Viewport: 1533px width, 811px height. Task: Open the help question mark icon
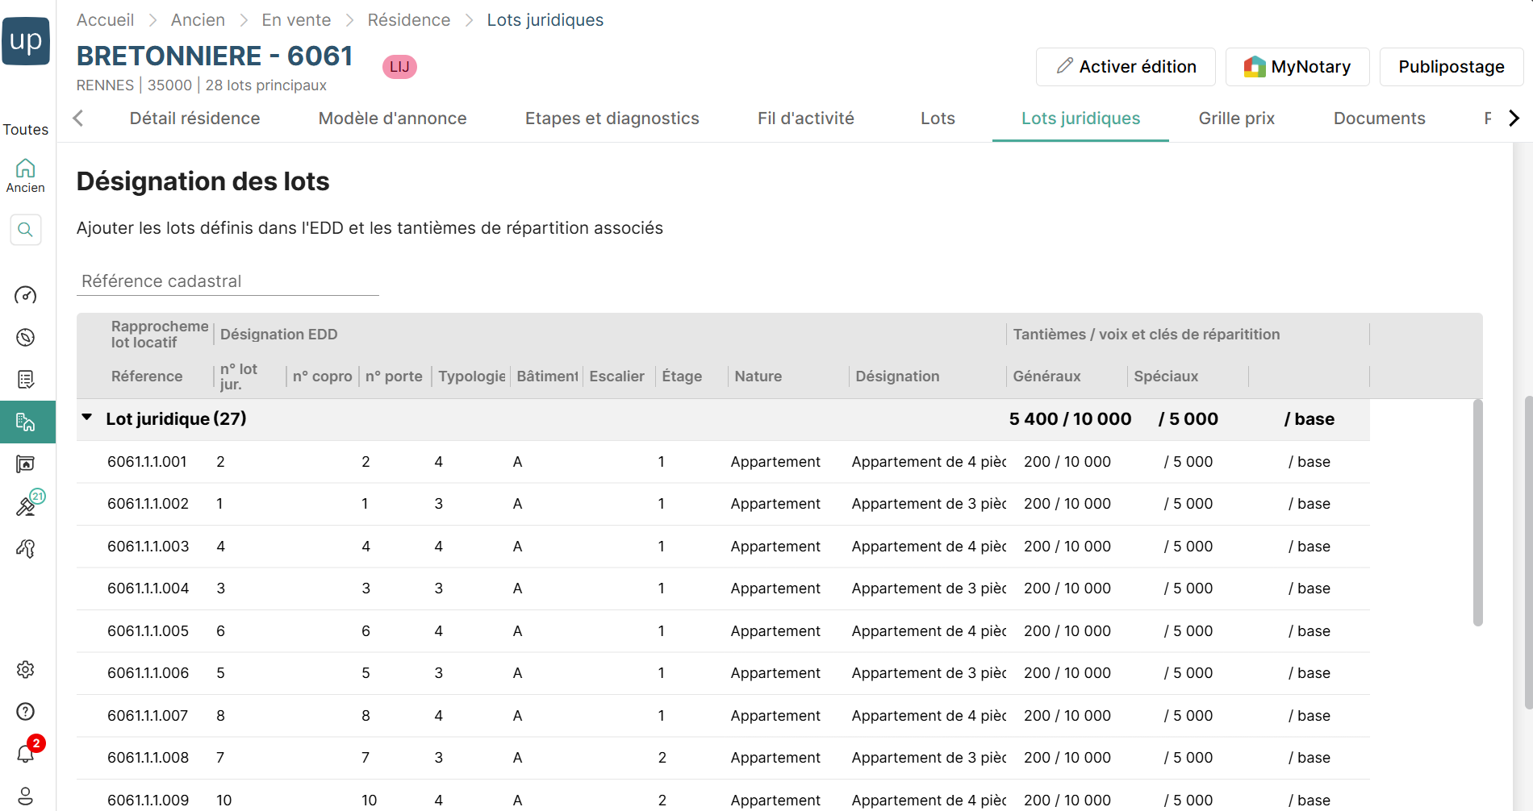click(x=26, y=711)
